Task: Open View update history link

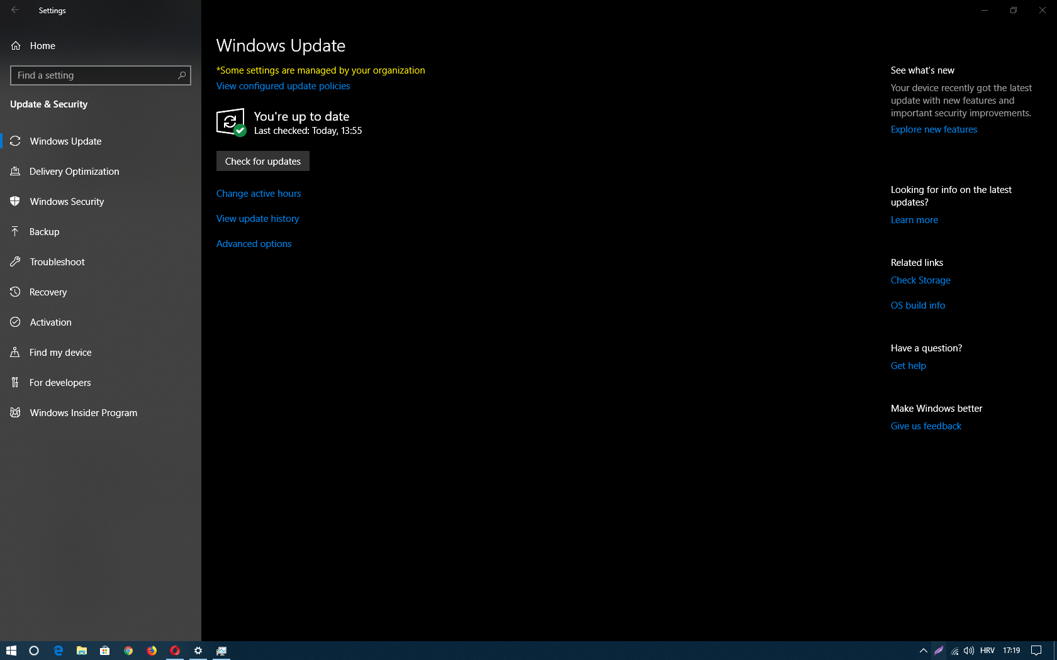Action: 257,219
